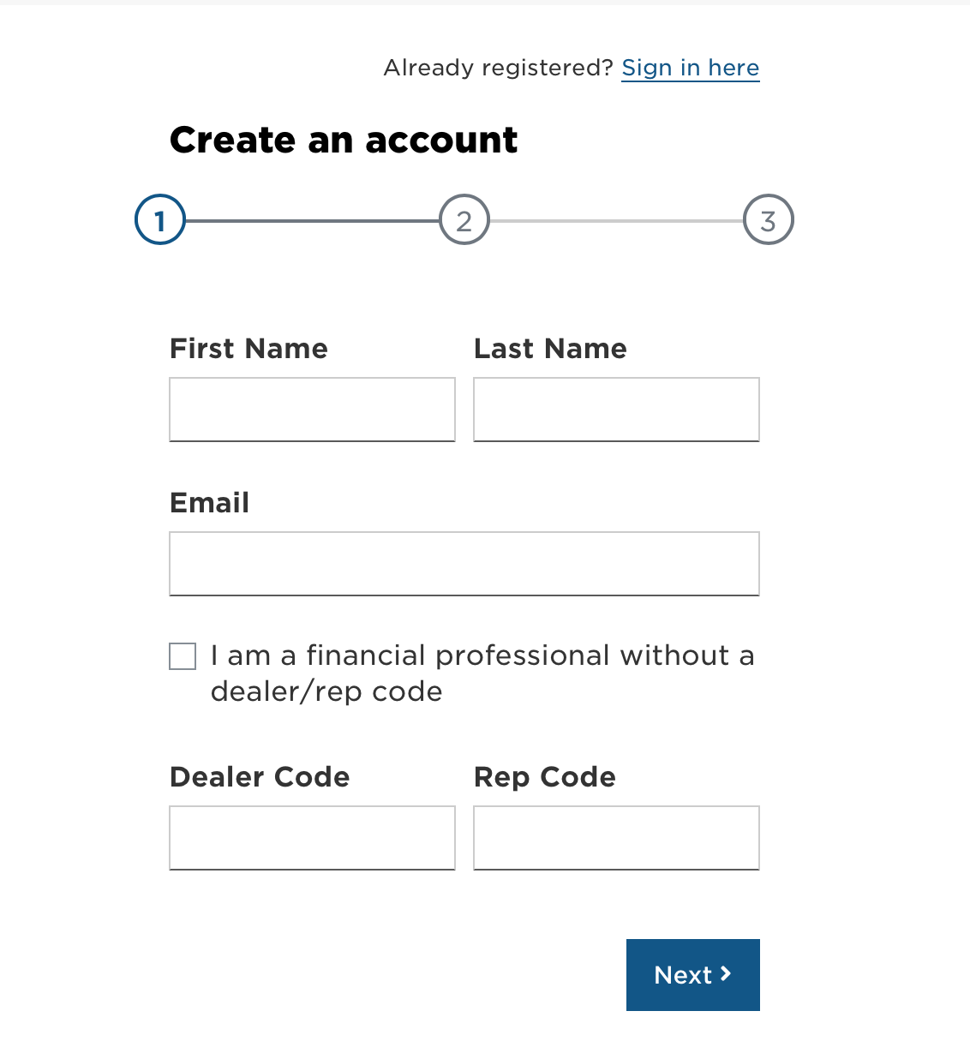The image size is (970, 1047).
Task: Click step 3 circle in the progress indicator
Action: [x=768, y=219]
